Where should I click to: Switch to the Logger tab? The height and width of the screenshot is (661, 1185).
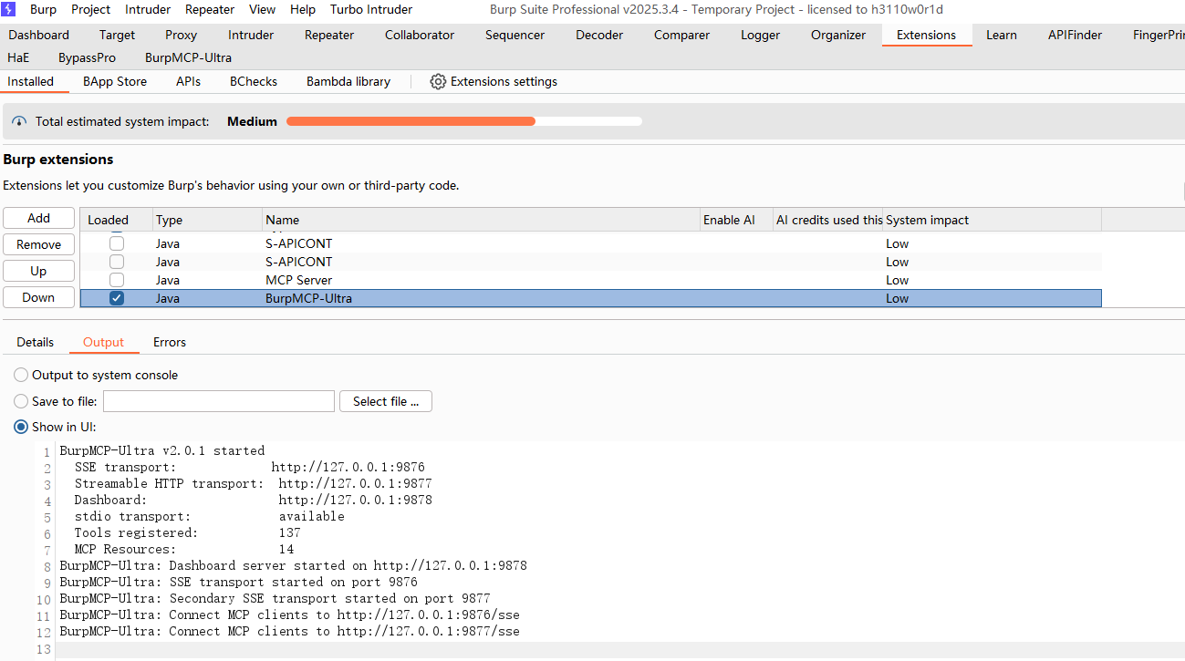[x=761, y=35]
